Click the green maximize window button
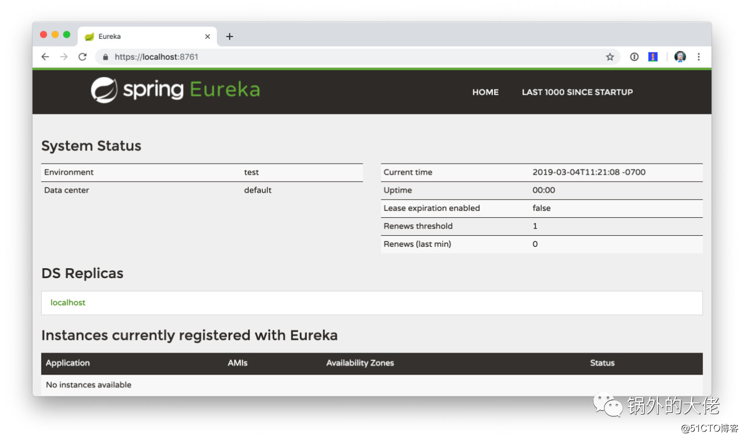This screenshot has height=439, width=744. click(67, 35)
